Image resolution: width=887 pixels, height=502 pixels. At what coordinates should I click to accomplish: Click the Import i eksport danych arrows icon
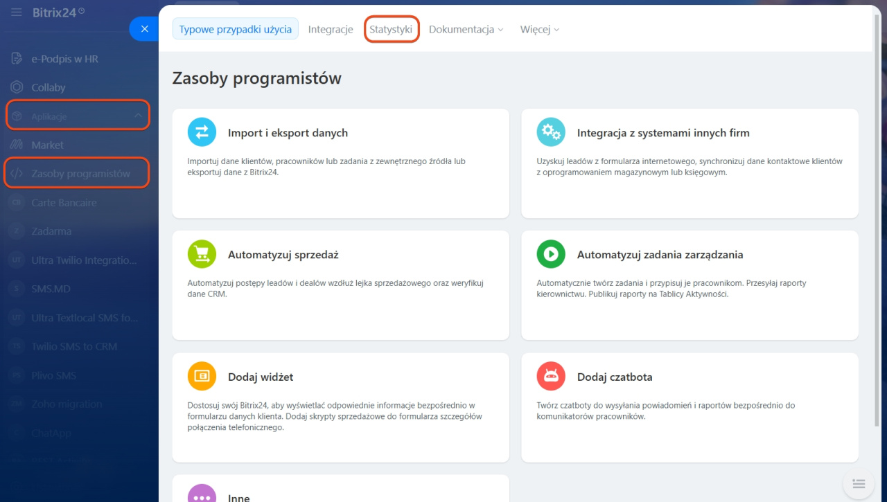[x=202, y=132]
